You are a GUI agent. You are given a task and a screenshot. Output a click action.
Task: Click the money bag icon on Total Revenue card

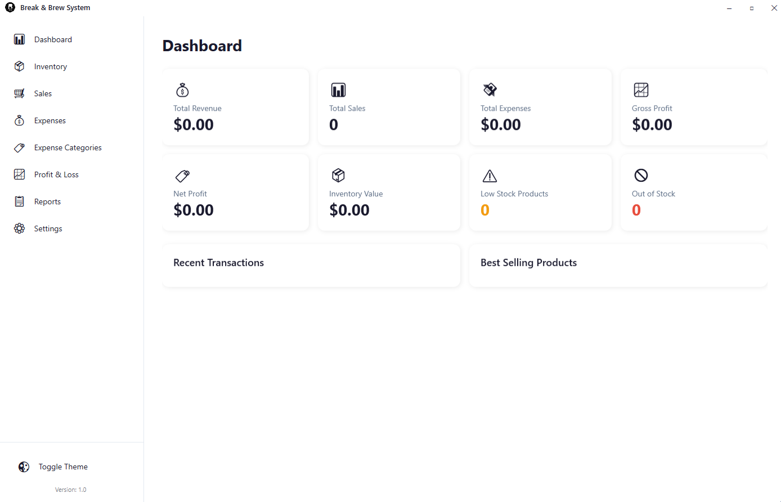pyautogui.click(x=182, y=90)
